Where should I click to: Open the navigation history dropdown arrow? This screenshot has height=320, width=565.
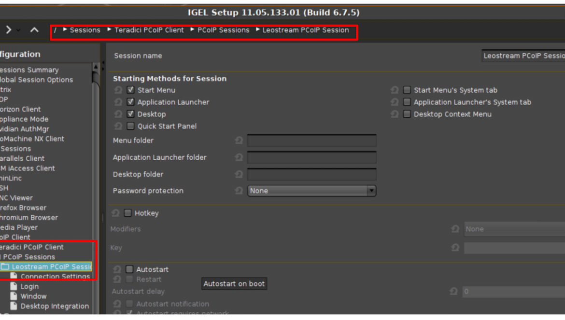click(x=18, y=30)
